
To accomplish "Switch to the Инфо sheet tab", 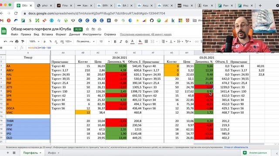I will (x=52, y=153).
